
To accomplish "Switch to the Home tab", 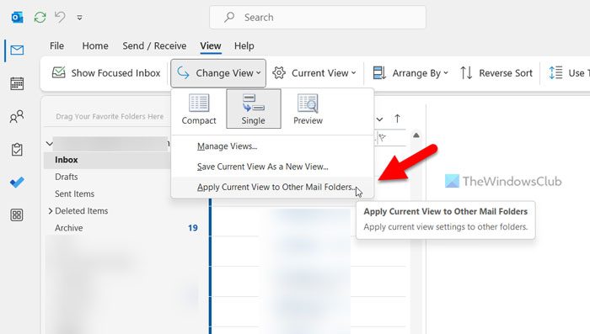I will click(x=95, y=45).
